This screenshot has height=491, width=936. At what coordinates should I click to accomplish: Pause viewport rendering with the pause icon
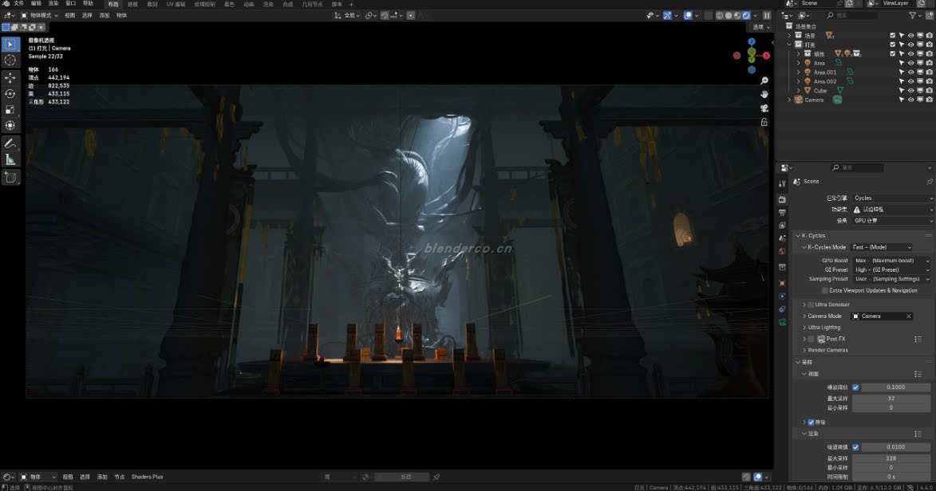click(767, 15)
